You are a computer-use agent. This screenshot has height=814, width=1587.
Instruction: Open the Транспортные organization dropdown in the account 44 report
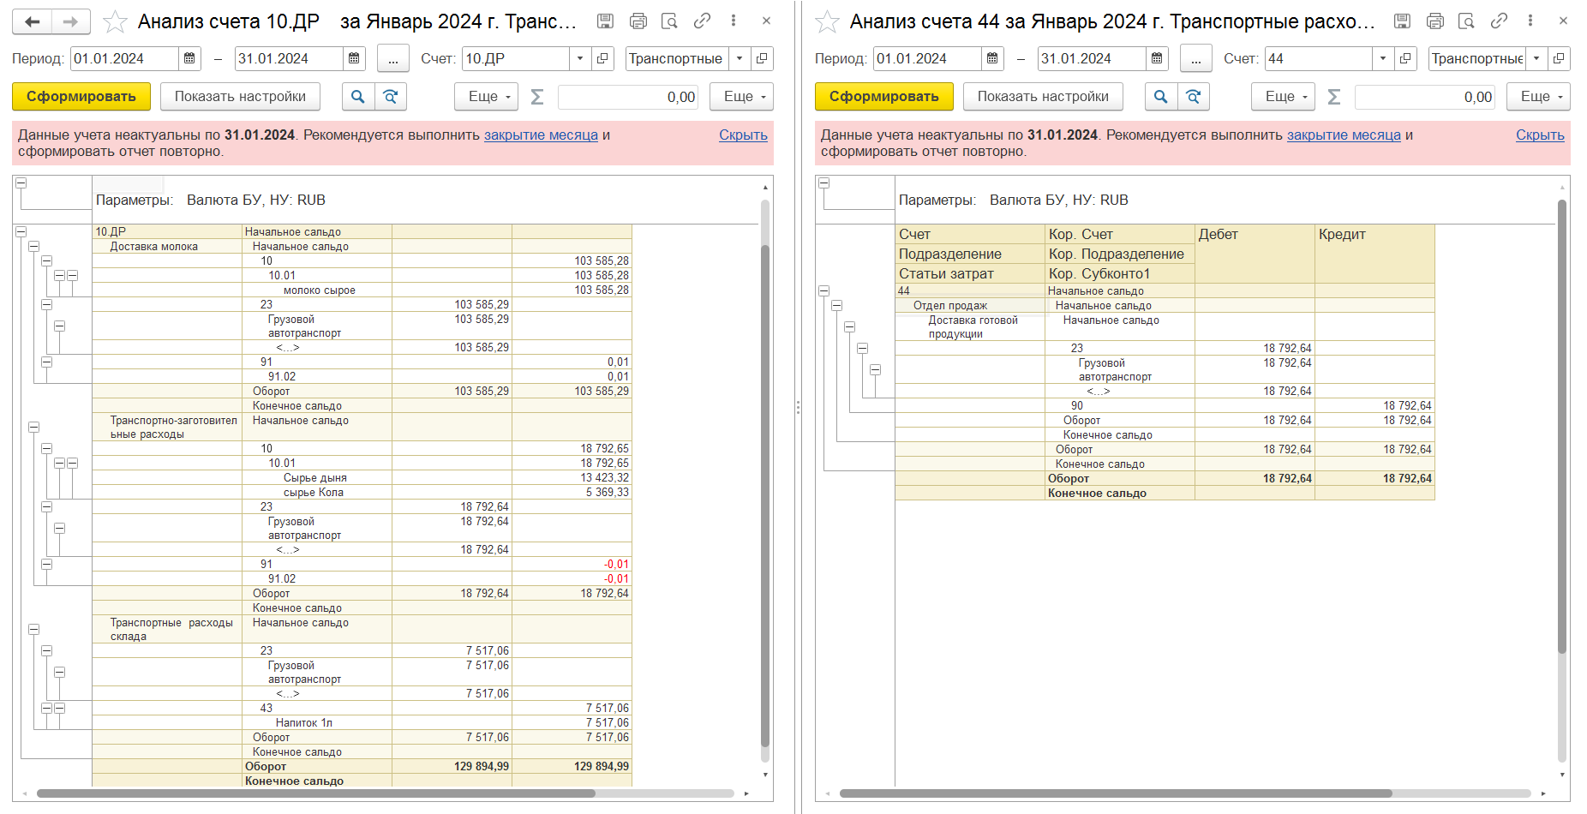point(1536,58)
